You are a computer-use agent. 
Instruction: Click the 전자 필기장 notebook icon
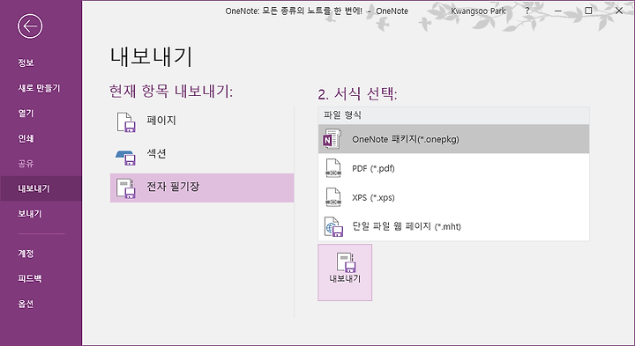click(126, 188)
